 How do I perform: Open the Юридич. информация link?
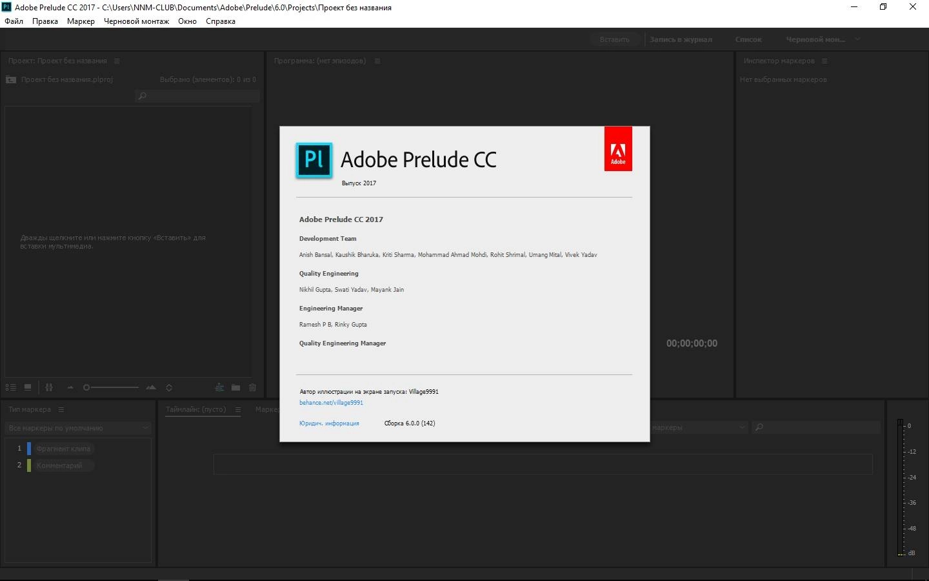click(x=329, y=423)
